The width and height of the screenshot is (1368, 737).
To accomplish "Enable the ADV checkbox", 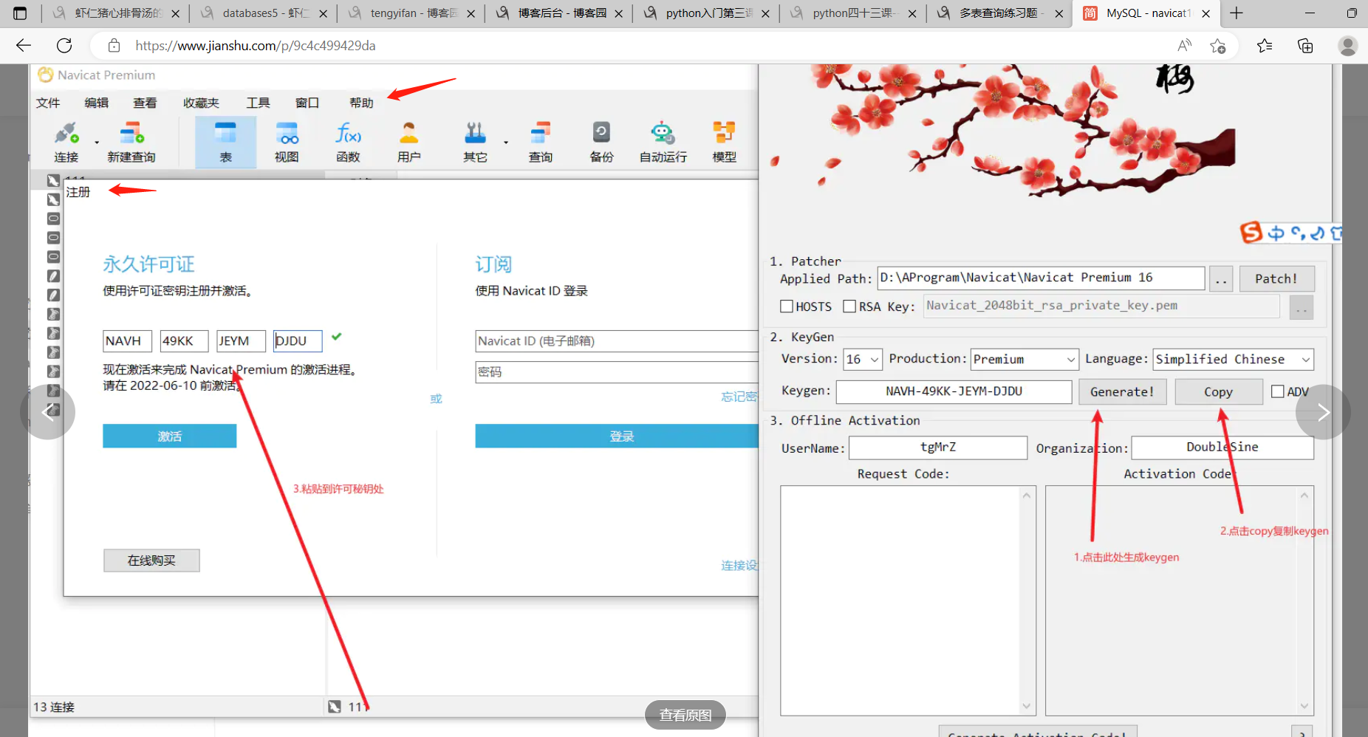I will [x=1277, y=391].
